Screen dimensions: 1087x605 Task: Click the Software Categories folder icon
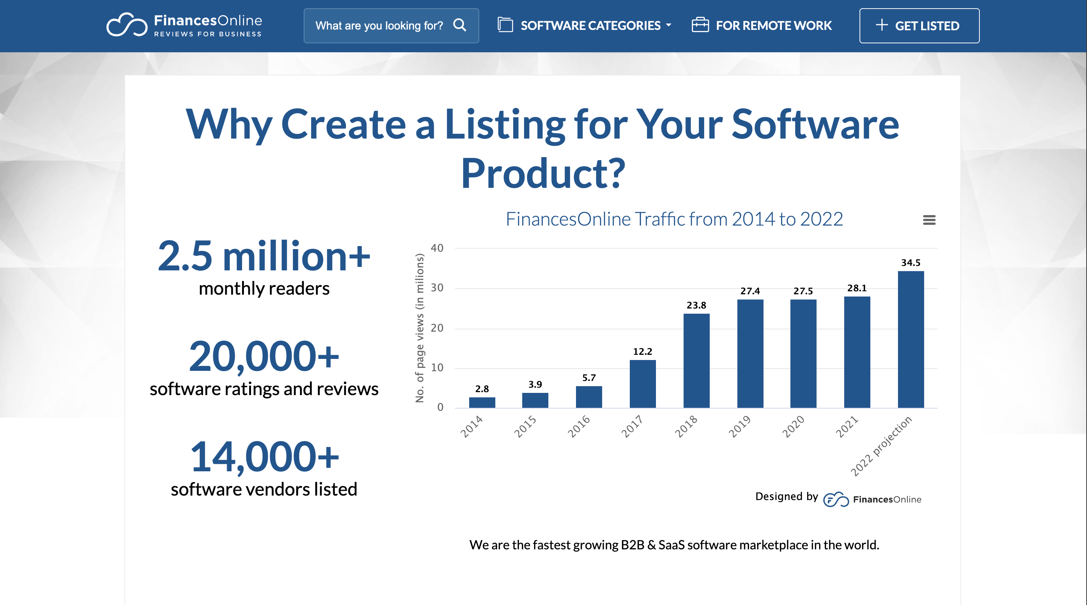505,25
